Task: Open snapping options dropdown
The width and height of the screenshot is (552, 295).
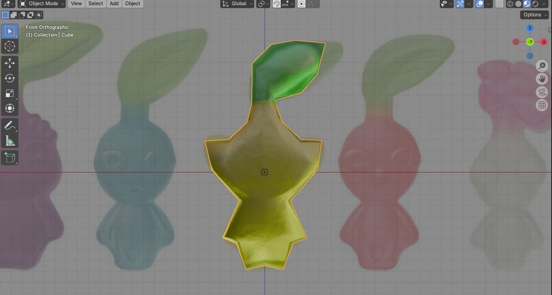Action: coord(288,4)
